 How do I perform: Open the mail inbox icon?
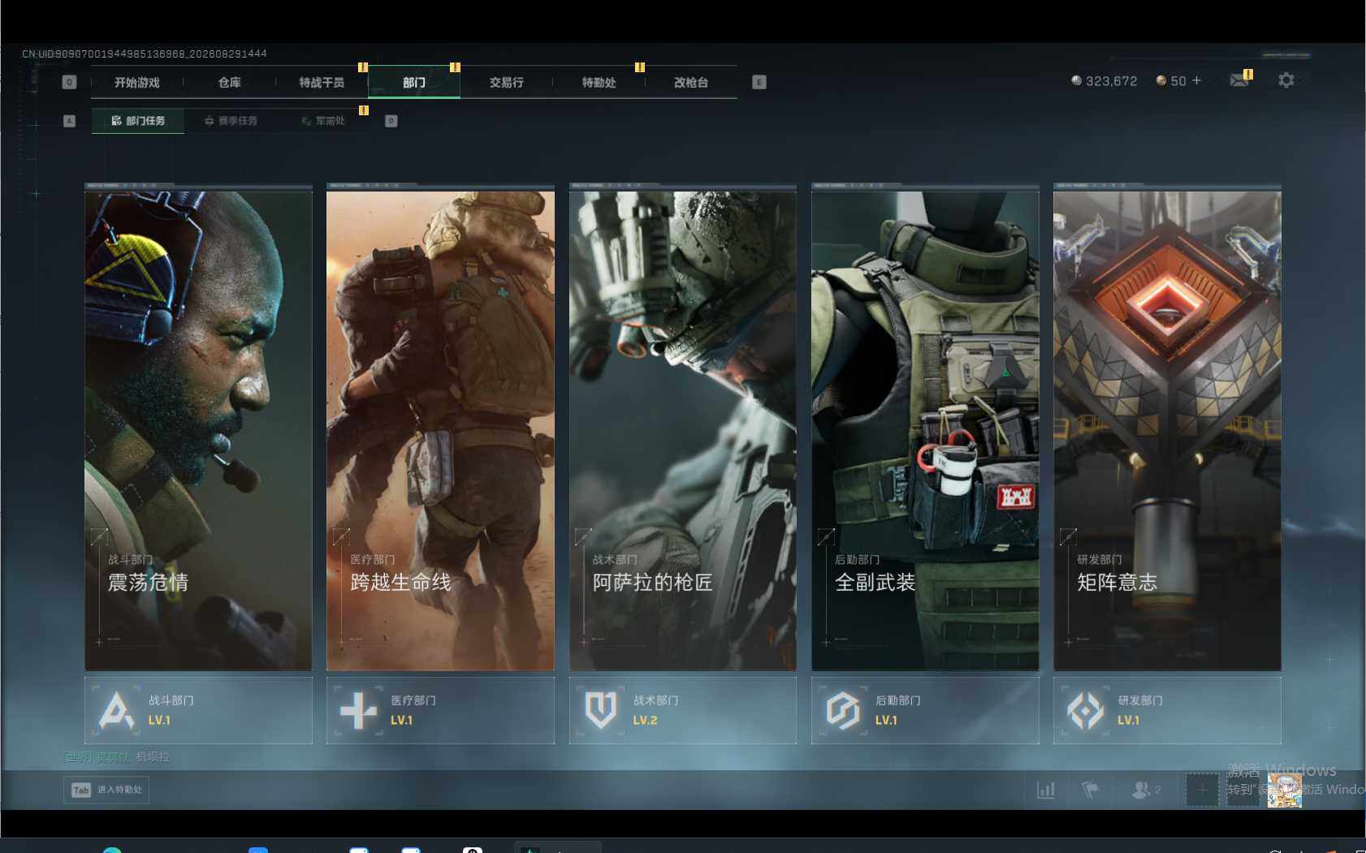[x=1239, y=80]
